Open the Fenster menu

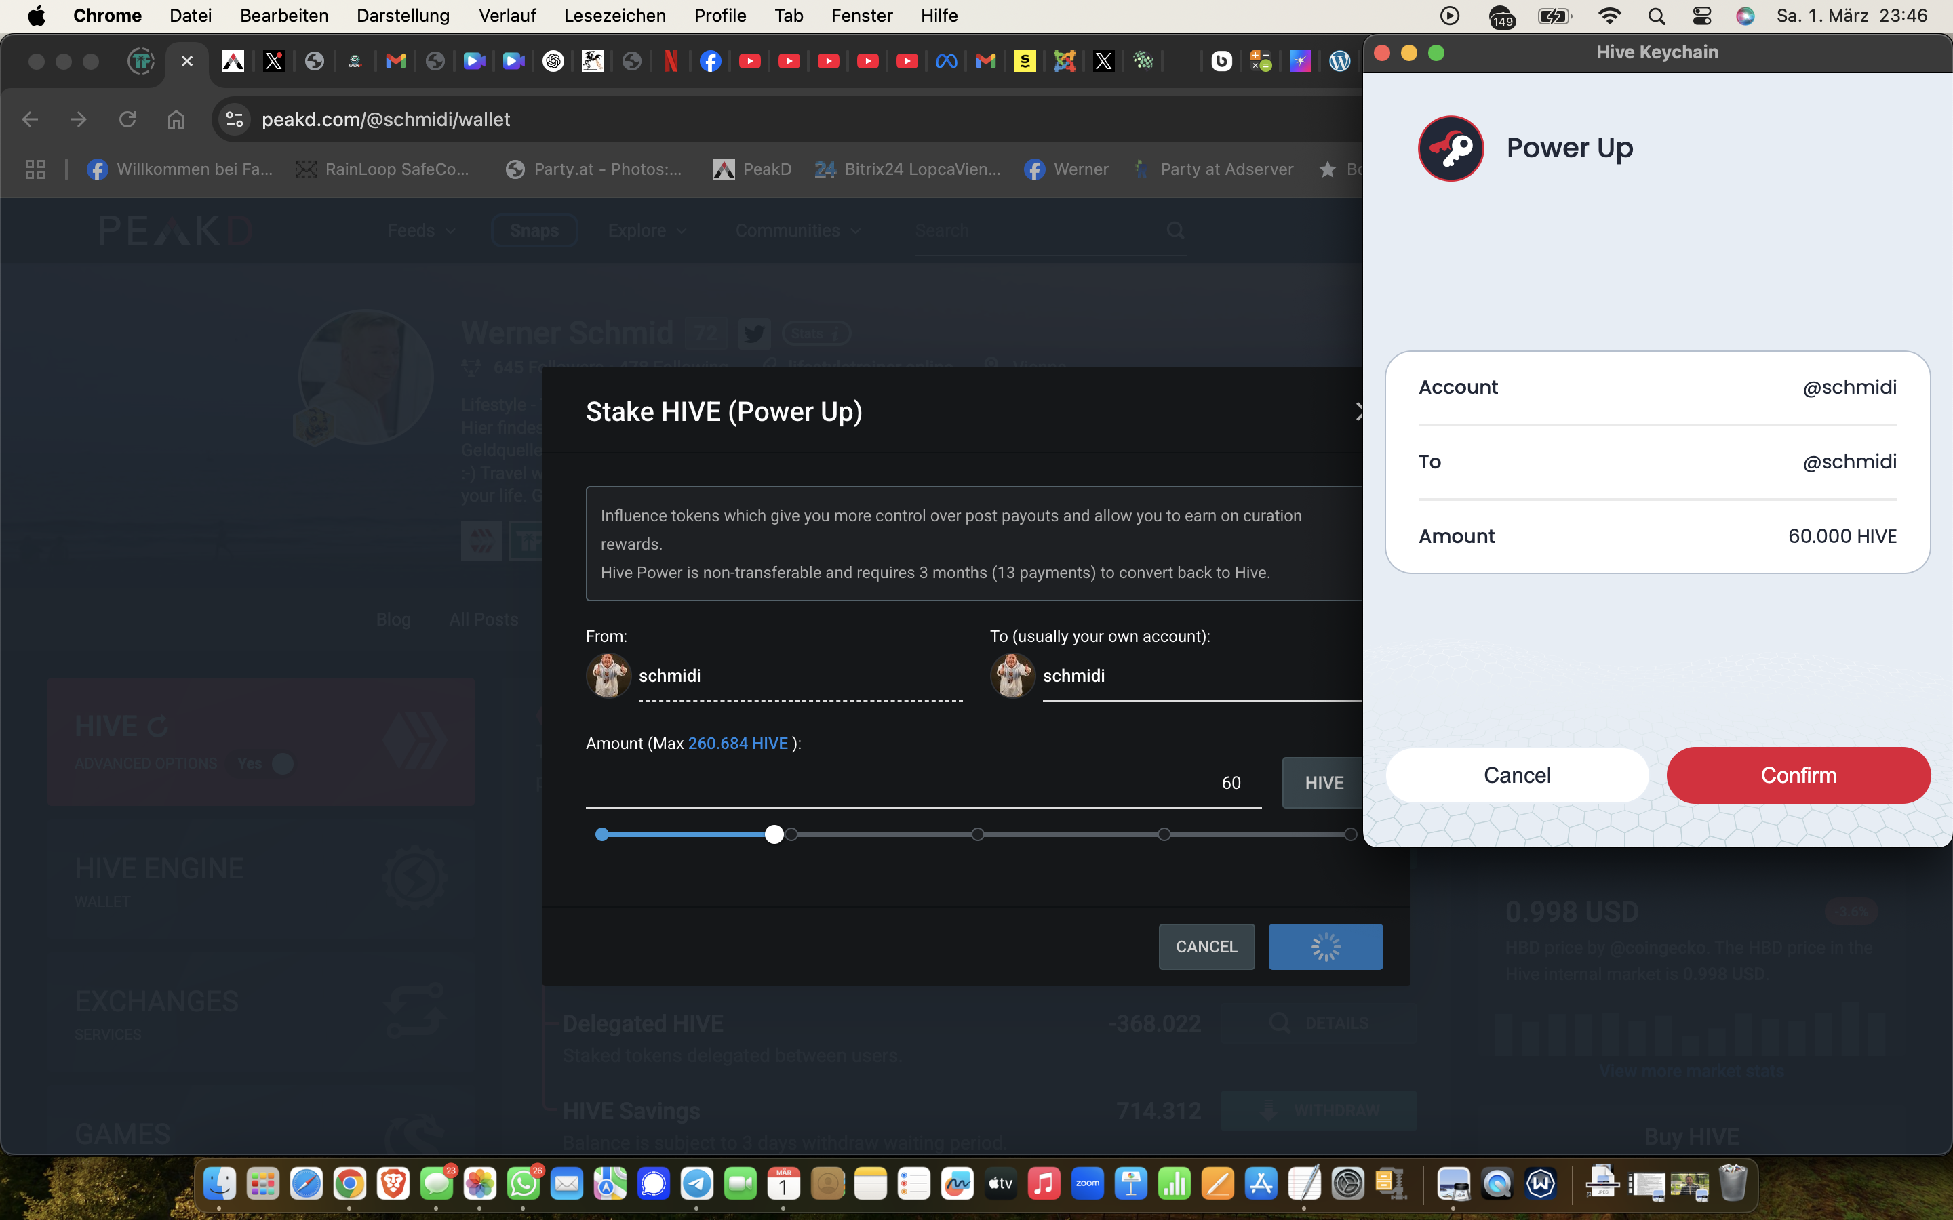coord(861,16)
